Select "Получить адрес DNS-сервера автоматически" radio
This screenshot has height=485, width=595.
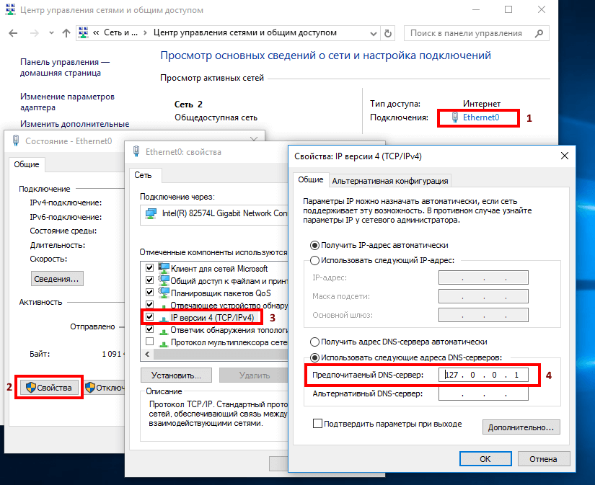click(x=314, y=342)
